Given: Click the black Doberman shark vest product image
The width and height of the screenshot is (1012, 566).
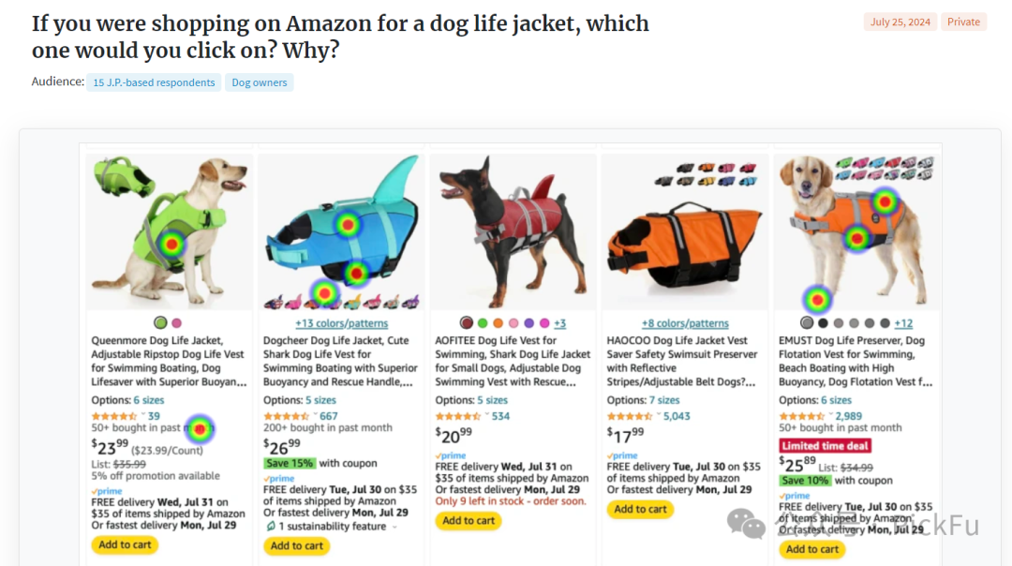Looking at the screenshot, I should [513, 231].
